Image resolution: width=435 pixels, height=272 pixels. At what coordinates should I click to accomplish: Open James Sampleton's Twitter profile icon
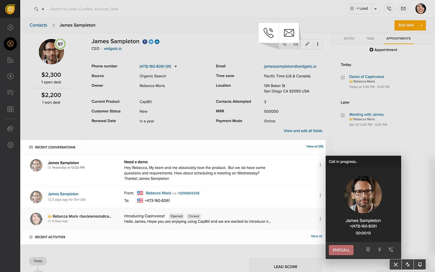151,42
